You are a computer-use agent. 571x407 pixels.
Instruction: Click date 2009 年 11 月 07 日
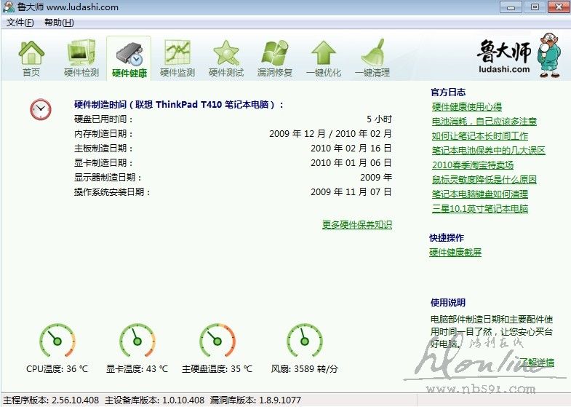[x=351, y=192]
